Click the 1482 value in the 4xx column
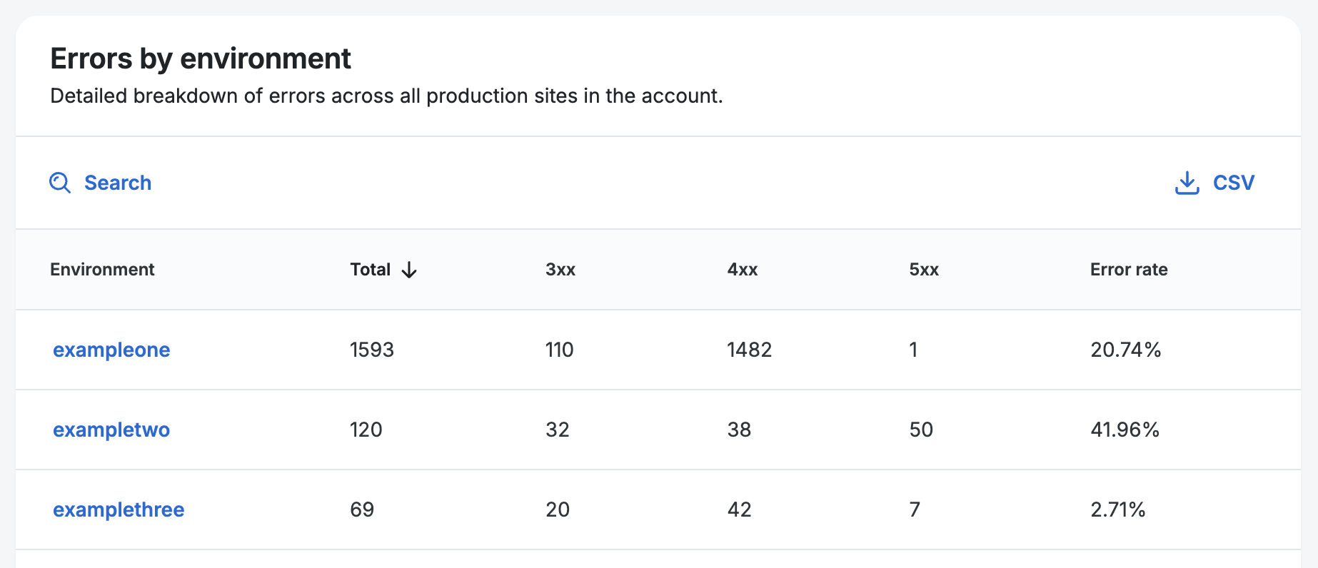 click(749, 350)
